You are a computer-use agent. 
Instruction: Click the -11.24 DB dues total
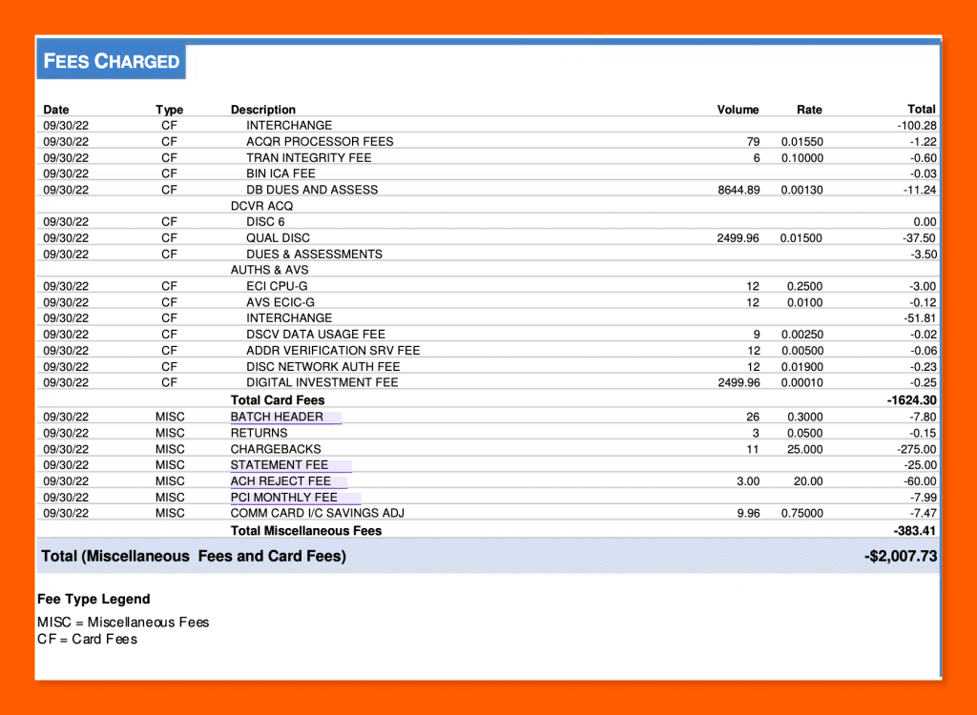920,190
